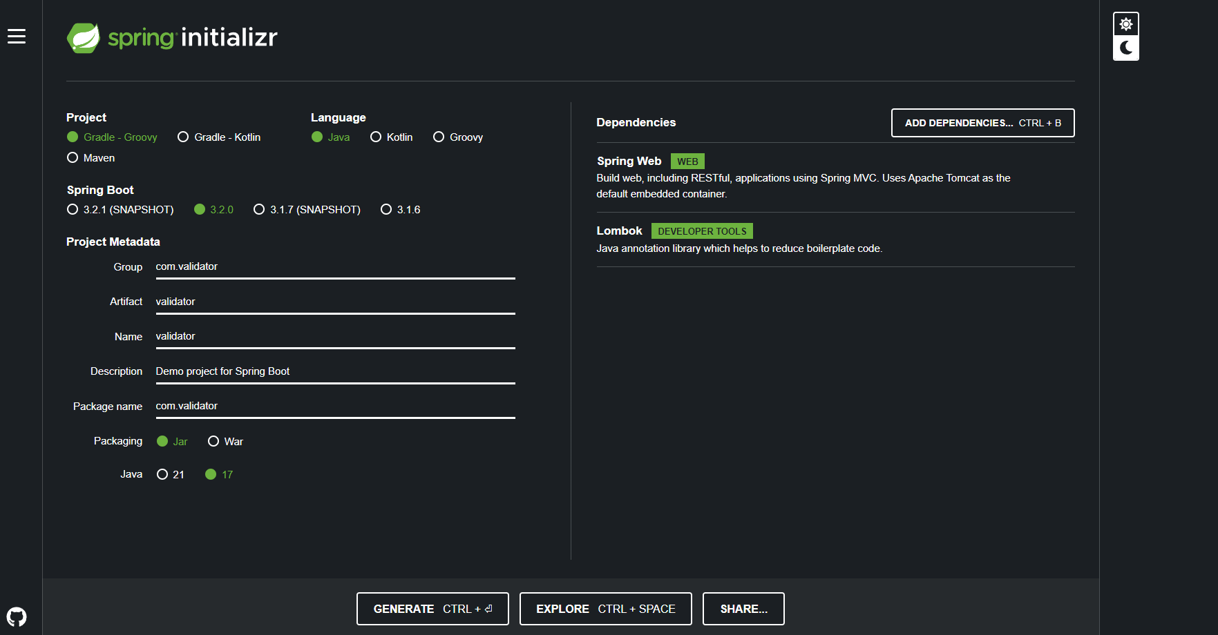Viewport: 1218px width, 635px height.
Task: Click the Spring Web dependency entry
Action: tap(835, 177)
